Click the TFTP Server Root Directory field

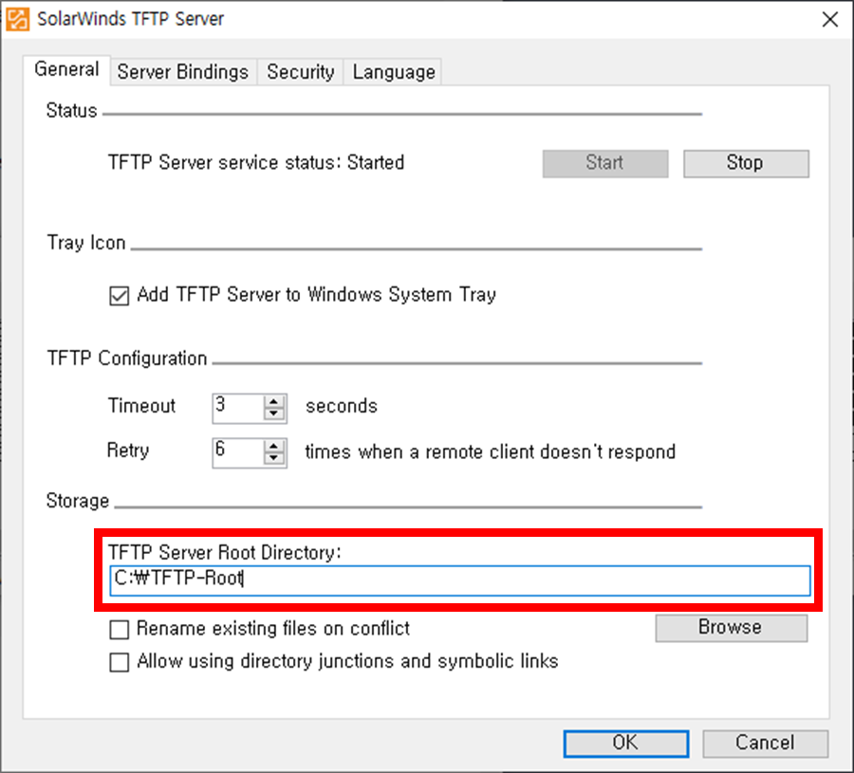(x=459, y=580)
